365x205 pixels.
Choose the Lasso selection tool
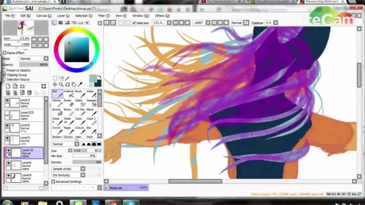point(61,78)
